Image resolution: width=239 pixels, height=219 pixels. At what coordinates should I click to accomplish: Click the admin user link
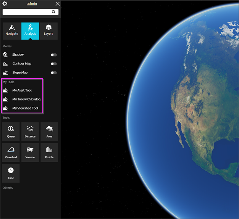(32, 4)
